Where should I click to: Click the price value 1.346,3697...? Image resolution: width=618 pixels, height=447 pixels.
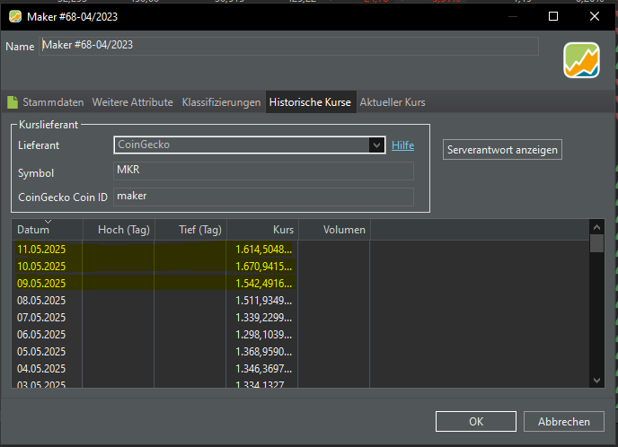[264, 369]
